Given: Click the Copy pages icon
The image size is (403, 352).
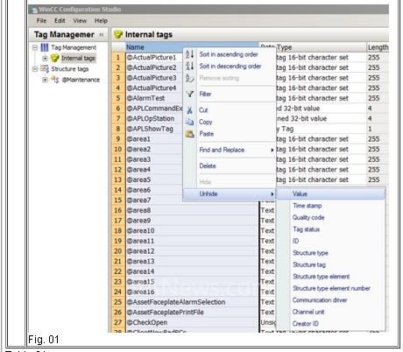Looking at the screenshot, I should click(189, 122).
